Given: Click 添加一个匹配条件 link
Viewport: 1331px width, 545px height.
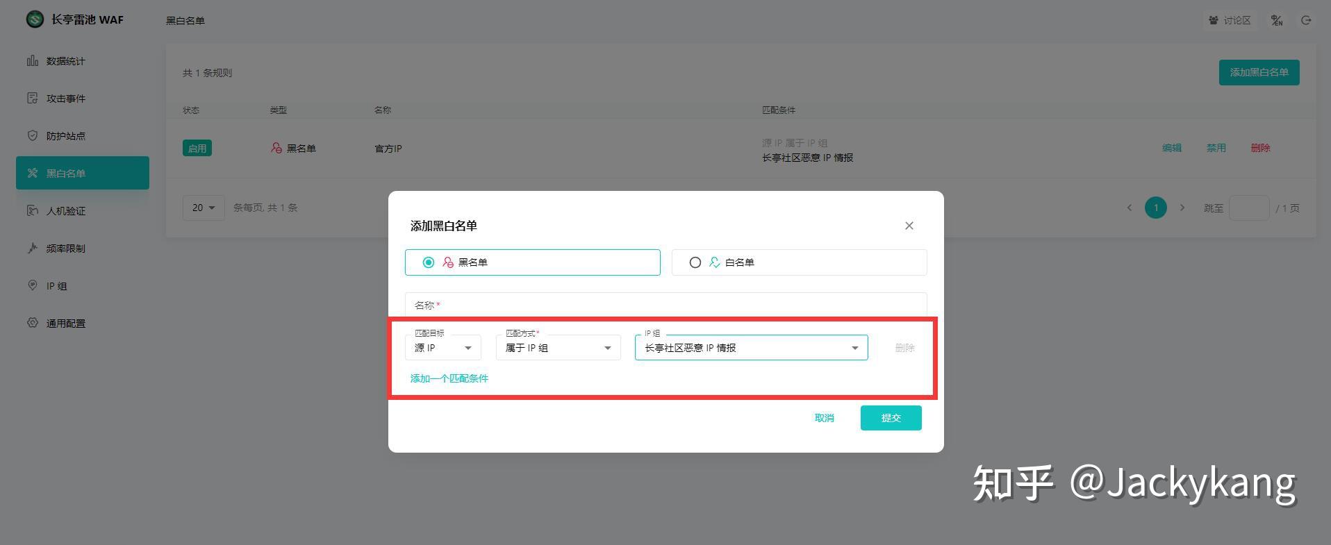Looking at the screenshot, I should 449,378.
